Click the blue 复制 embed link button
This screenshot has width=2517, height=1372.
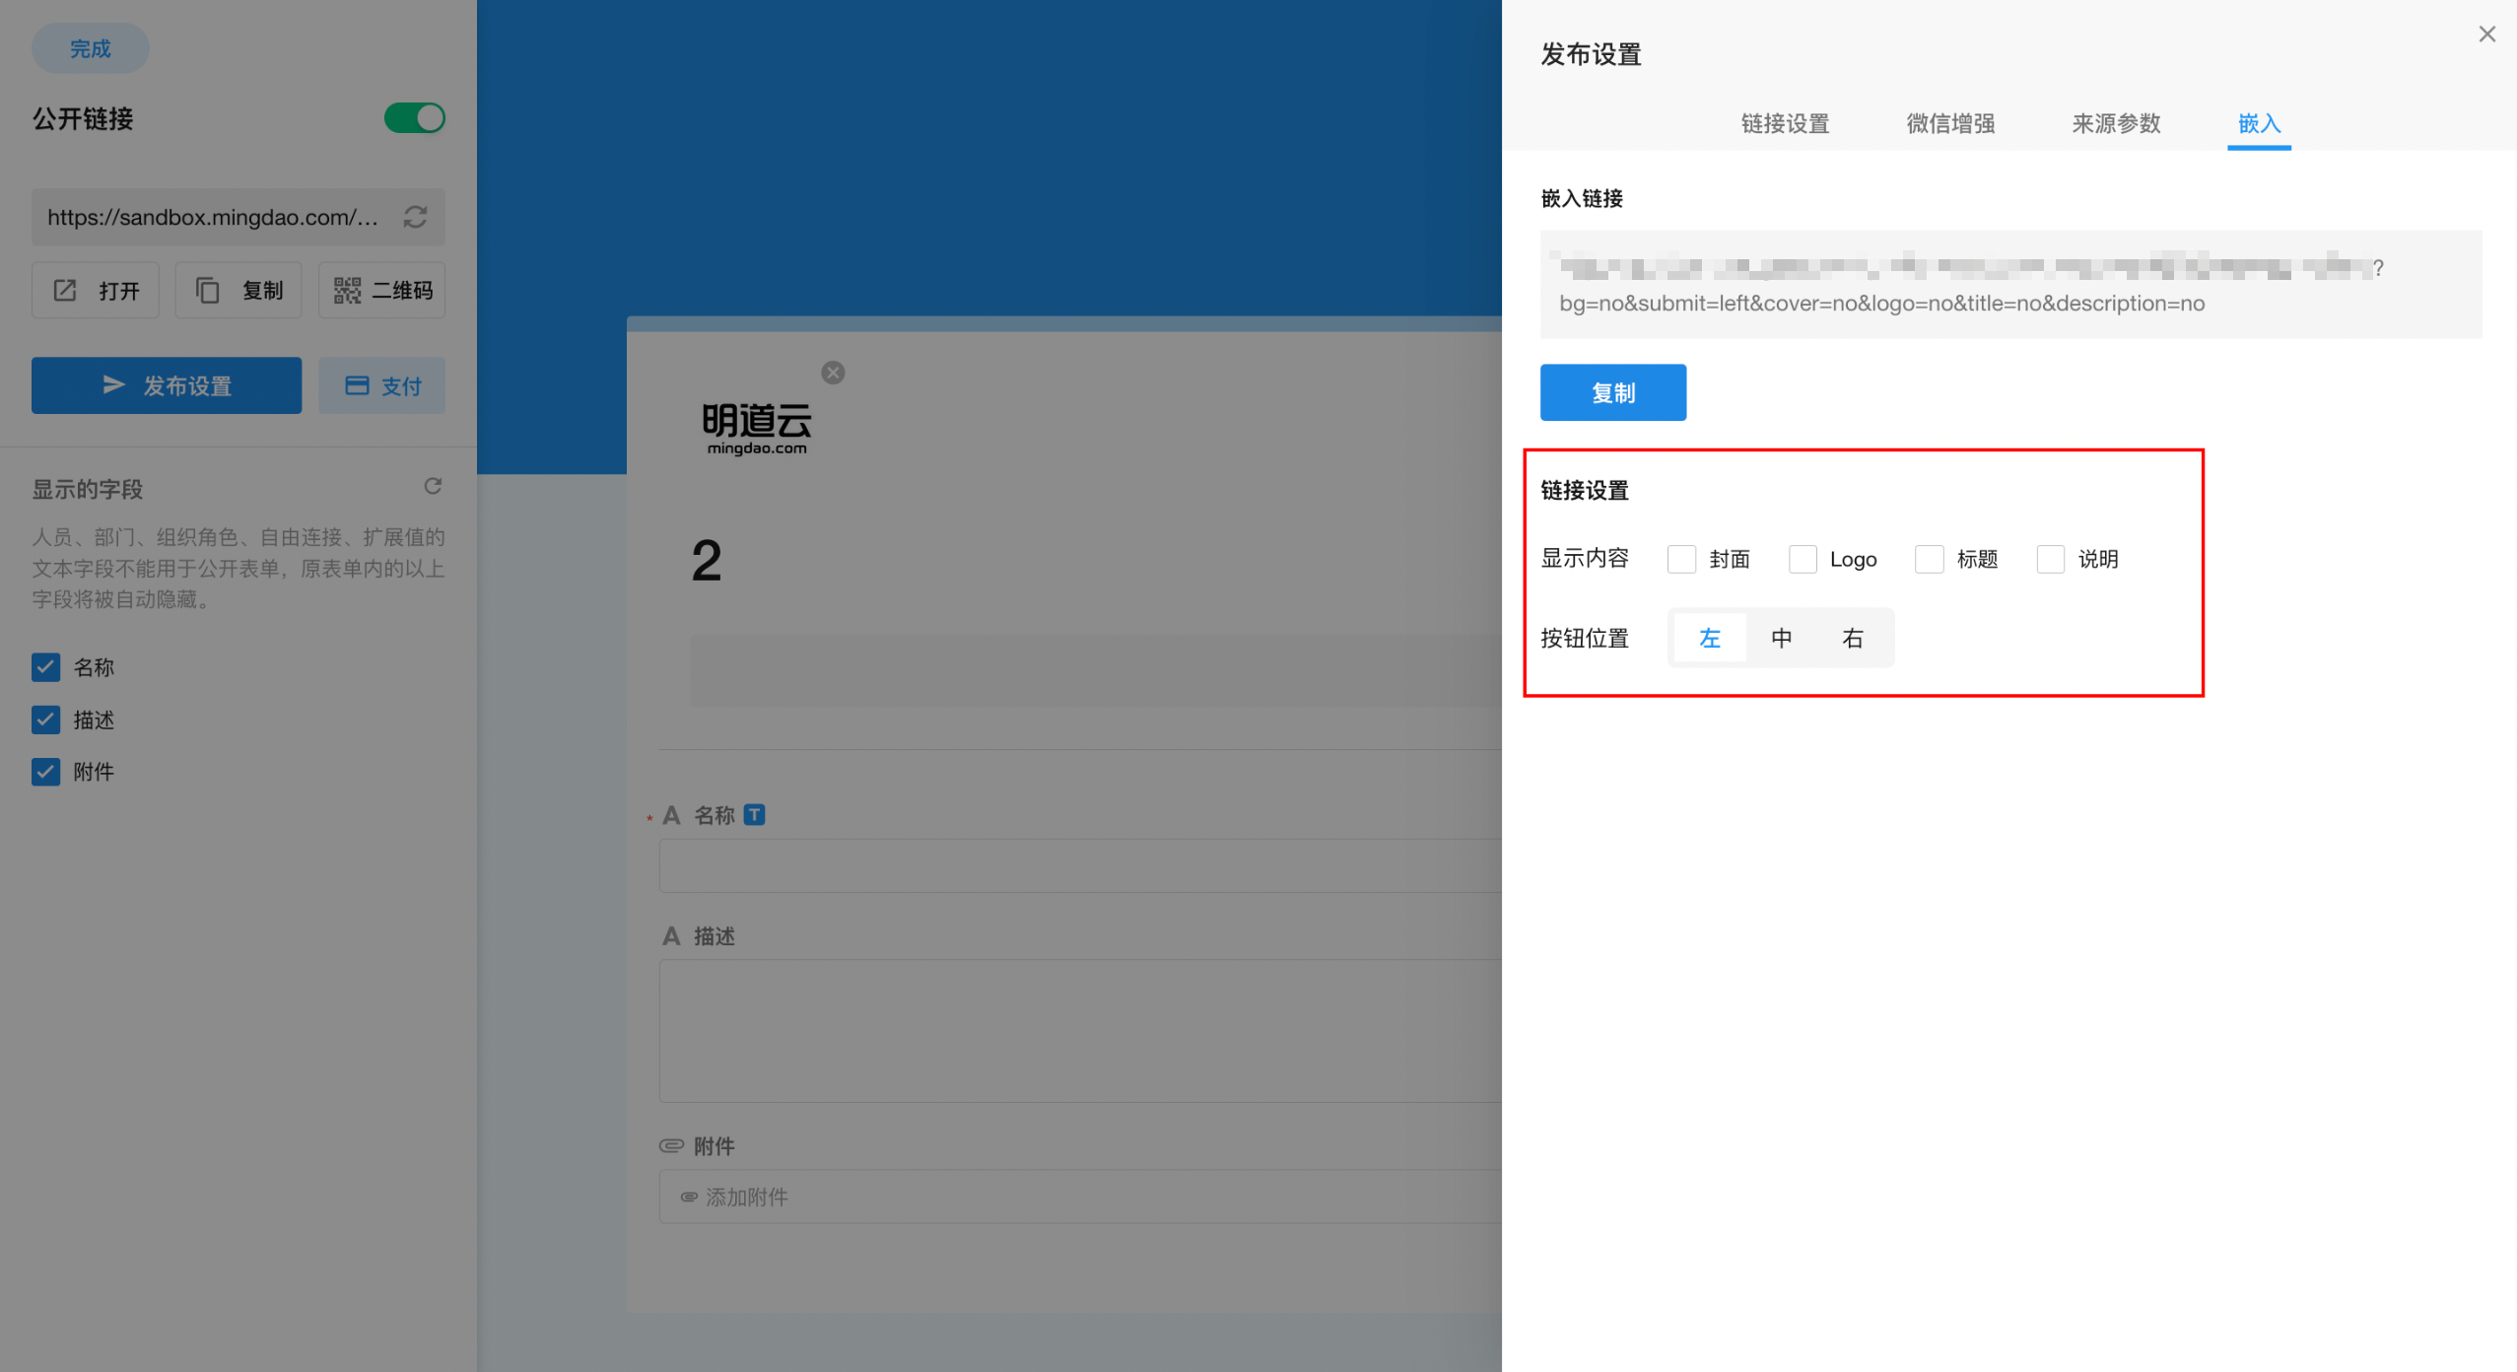(1612, 392)
